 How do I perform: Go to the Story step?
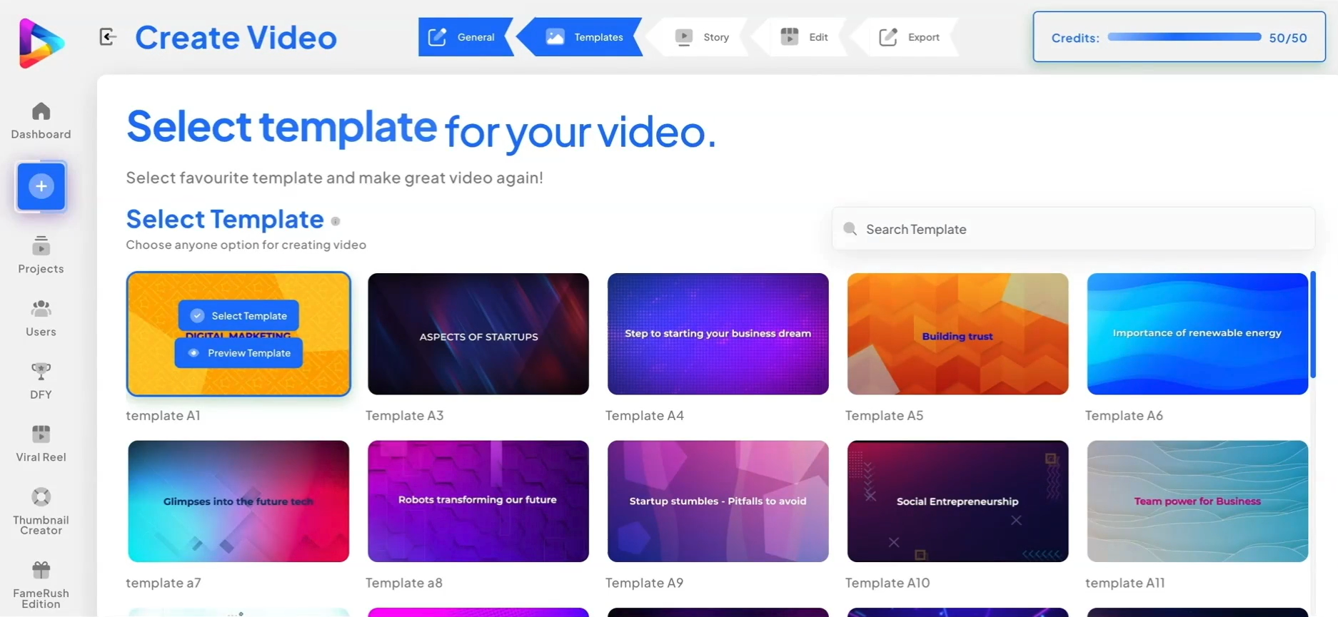click(x=703, y=37)
